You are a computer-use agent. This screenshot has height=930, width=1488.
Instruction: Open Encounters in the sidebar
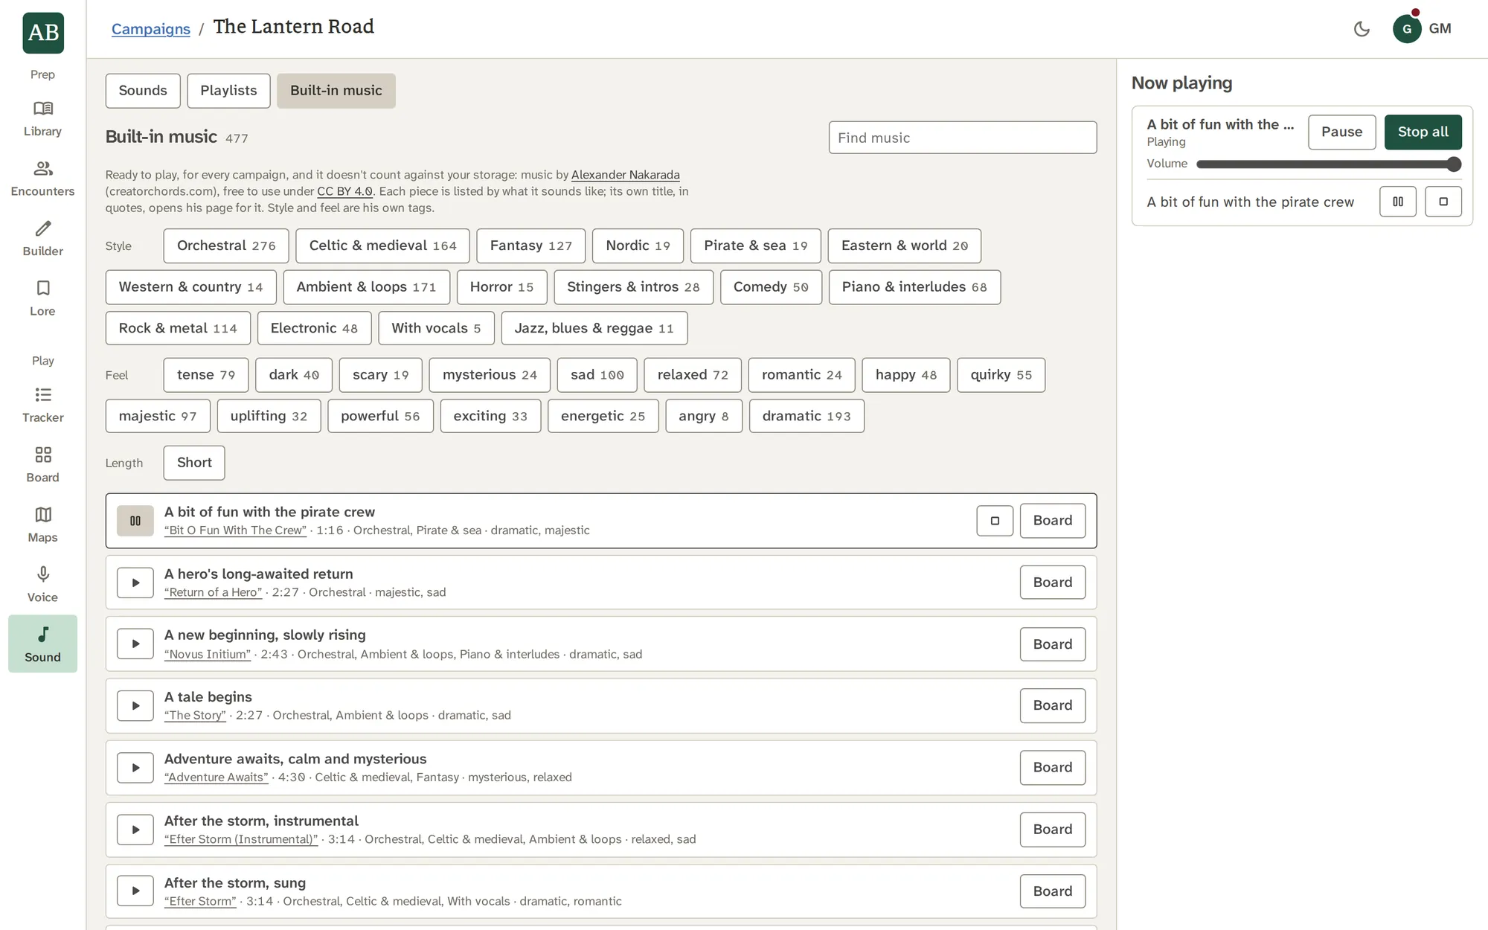[42, 179]
